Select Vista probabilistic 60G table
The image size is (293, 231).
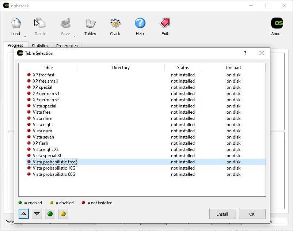pos(54,174)
